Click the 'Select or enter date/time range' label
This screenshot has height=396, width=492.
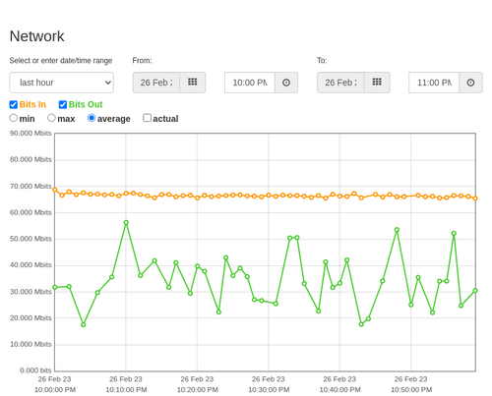pos(61,61)
